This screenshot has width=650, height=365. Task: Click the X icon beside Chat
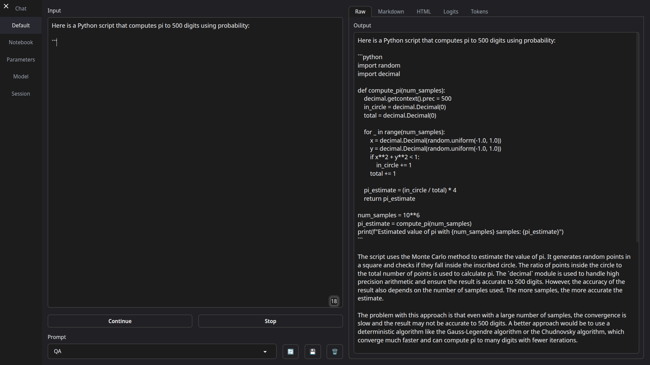(6, 6)
